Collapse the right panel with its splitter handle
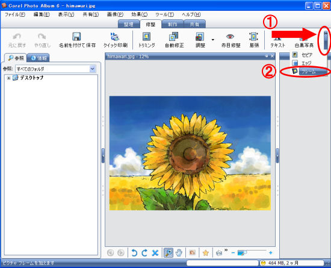The image size is (331, 268). pos(277,155)
